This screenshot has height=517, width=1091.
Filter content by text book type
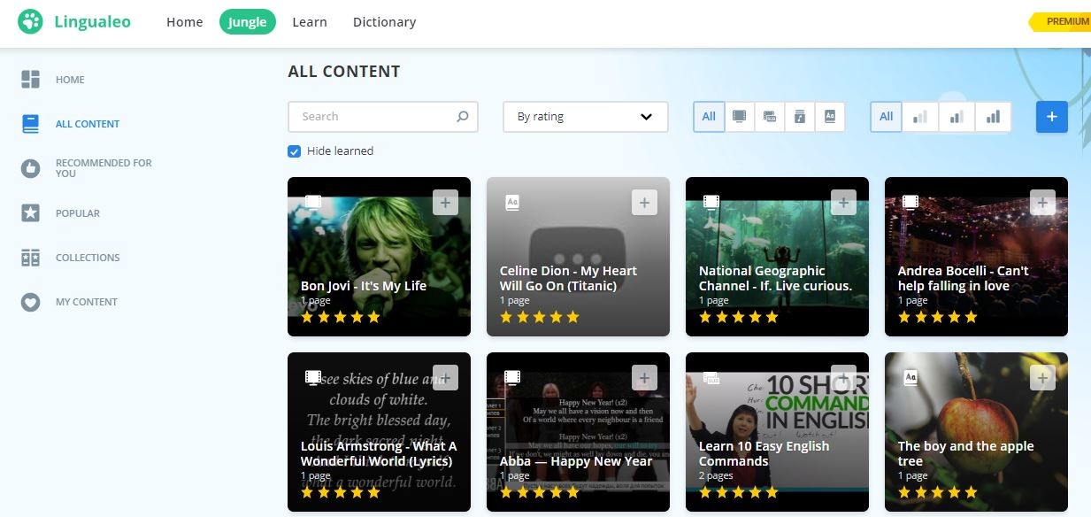coord(830,116)
